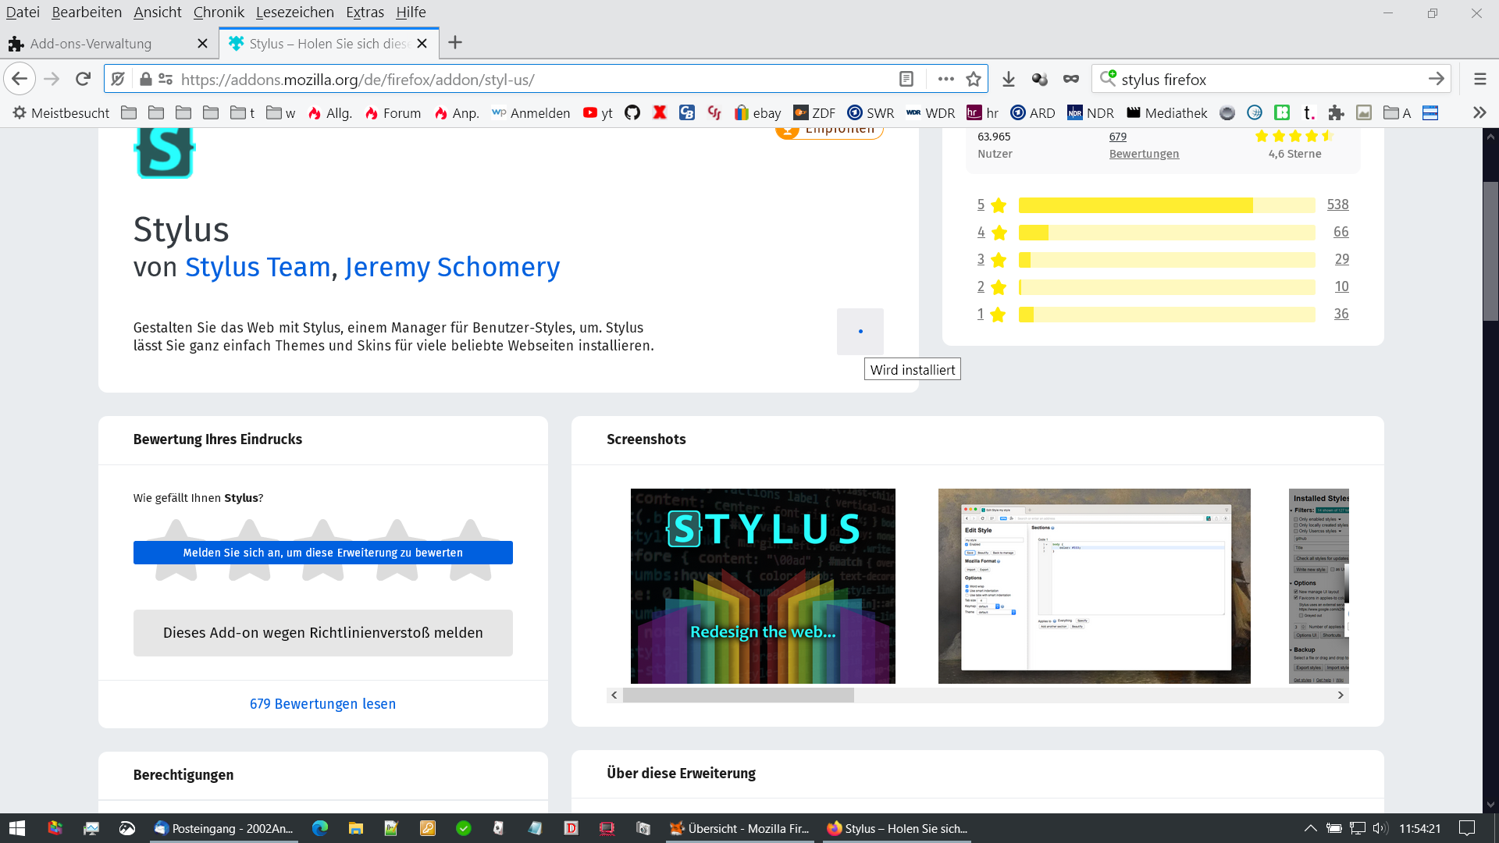Image resolution: width=1499 pixels, height=843 pixels.
Task: Open the Firefox hamburger application menu
Action: pos(1479,79)
